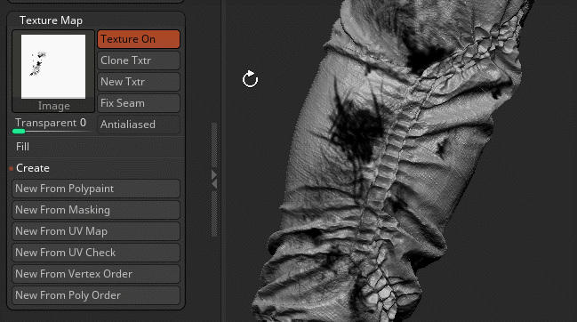Click New From UV Check
Screen dimensions: 577x322
pyautogui.click(x=96, y=253)
